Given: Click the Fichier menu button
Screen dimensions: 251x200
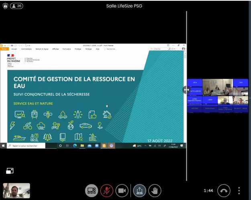Looking at the screenshot, I should point(4,49).
